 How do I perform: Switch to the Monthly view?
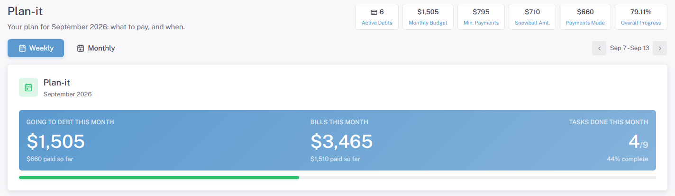pos(96,48)
